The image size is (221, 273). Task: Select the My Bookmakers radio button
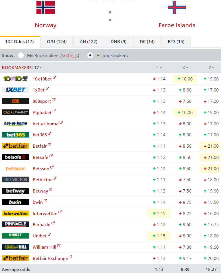coord(21,55)
